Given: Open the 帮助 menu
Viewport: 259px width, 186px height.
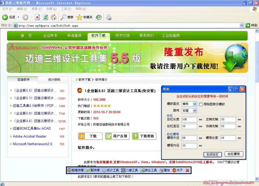Looking at the screenshot, I should pos(81,9).
